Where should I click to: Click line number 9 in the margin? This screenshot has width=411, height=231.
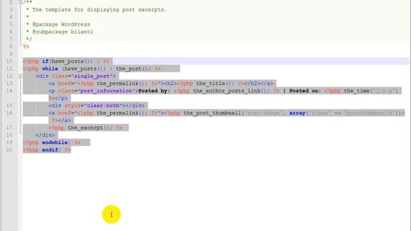(x=11, y=54)
